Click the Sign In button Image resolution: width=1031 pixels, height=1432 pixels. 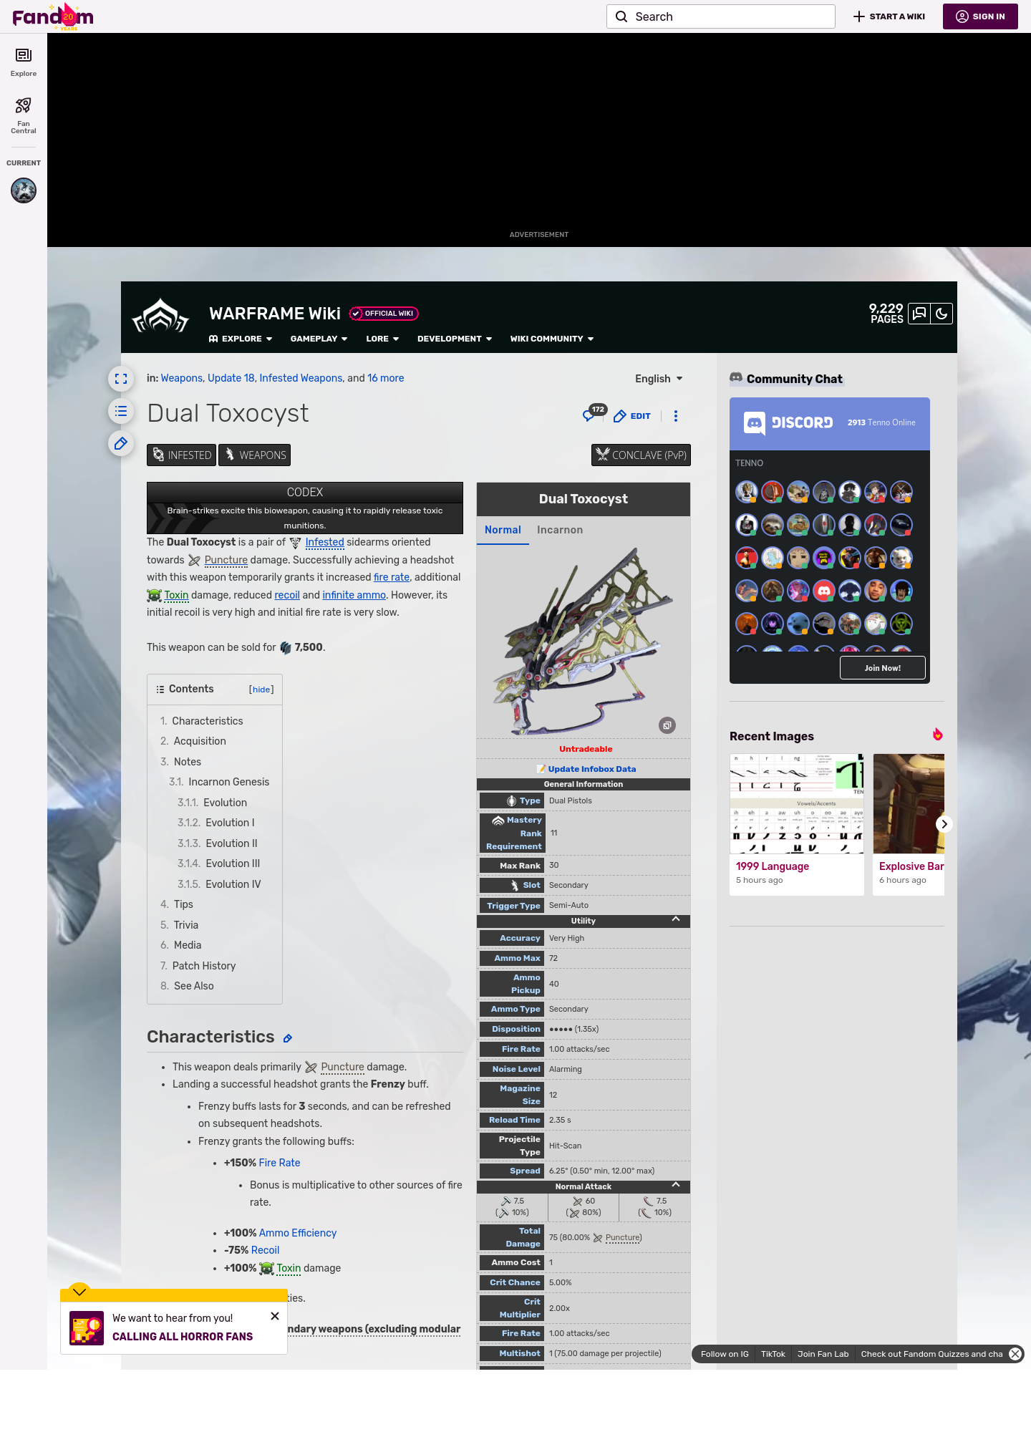pyautogui.click(x=980, y=16)
